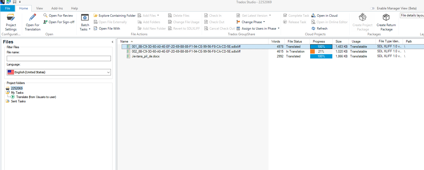Click Check Out

click(x=214, y=22)
